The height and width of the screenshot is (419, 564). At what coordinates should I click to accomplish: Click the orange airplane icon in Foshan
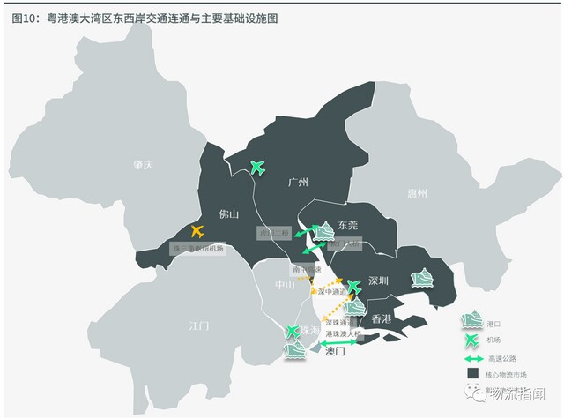[197, 231]
